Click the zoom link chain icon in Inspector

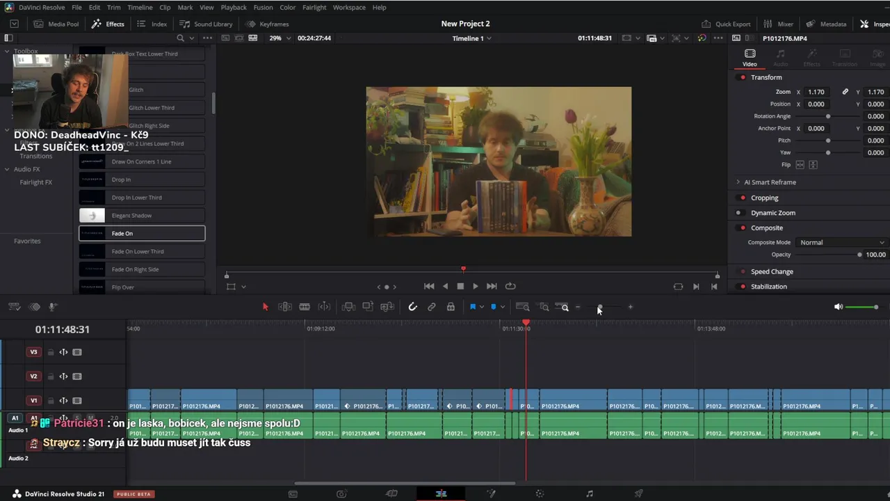click(845, 92)
